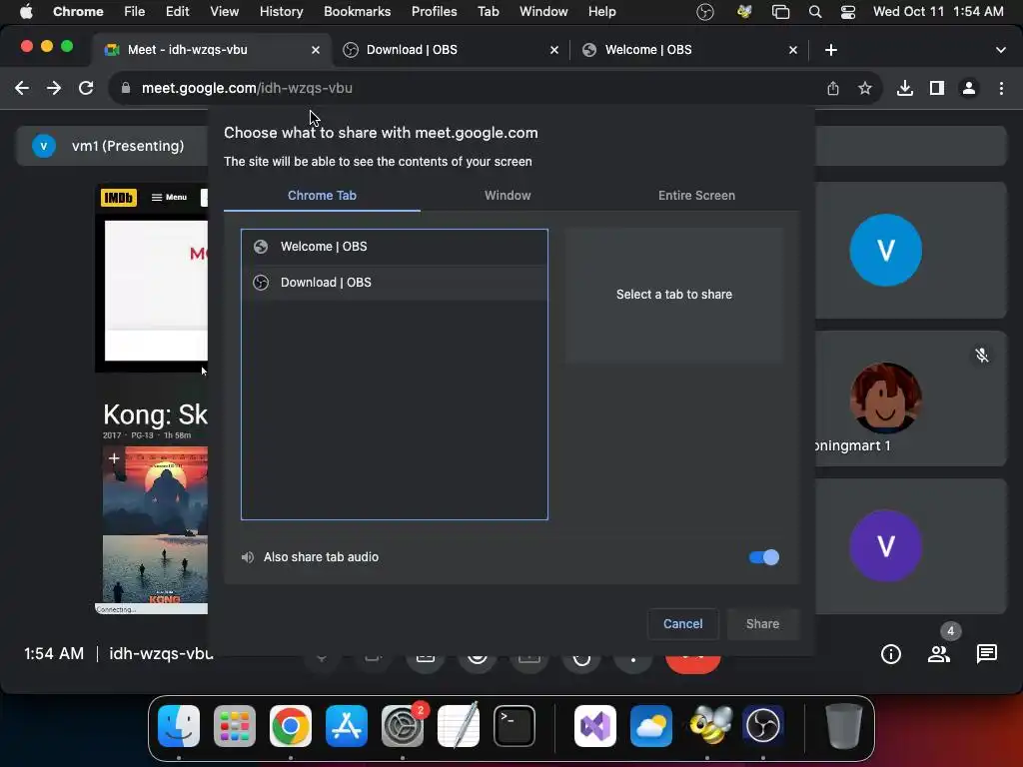Expand the tab search chevron

(x=1001, y=50)
